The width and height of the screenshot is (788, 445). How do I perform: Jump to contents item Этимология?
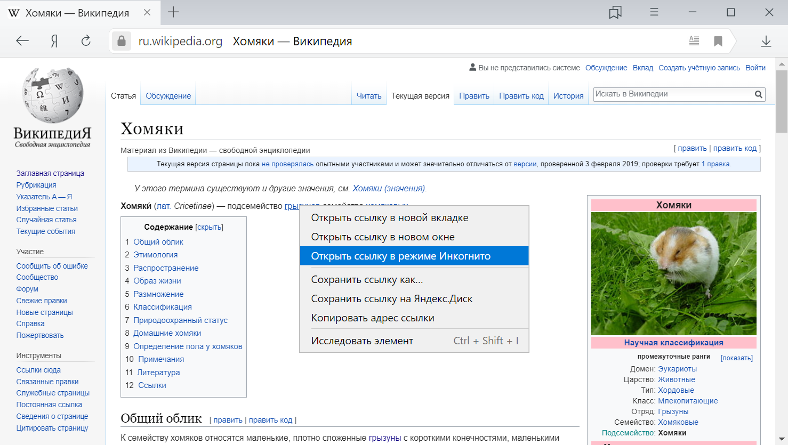pyautogui.click(x=156, y=255)
